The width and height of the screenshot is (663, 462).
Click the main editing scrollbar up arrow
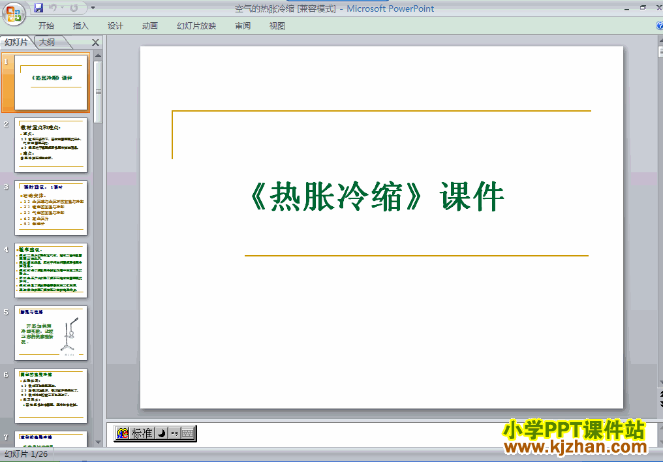(x=660, y=40)
